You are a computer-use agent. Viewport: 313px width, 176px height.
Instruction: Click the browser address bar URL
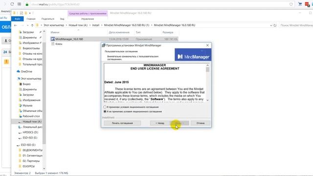[x=55, y=4]
